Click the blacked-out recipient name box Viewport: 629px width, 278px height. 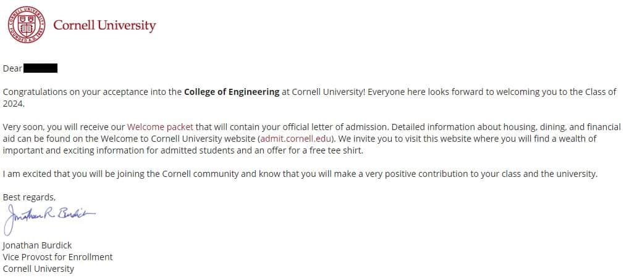[x=40, y=68]
